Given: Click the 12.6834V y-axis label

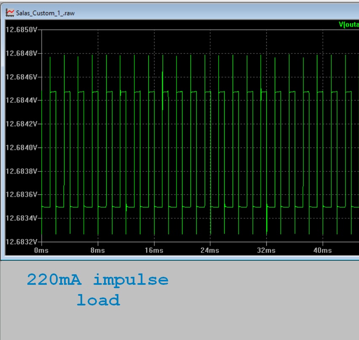Looking at the screenshot, I should (21, 218).
